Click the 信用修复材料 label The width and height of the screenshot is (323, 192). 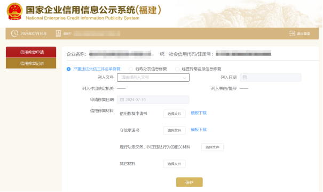click(x=102, y=111)
